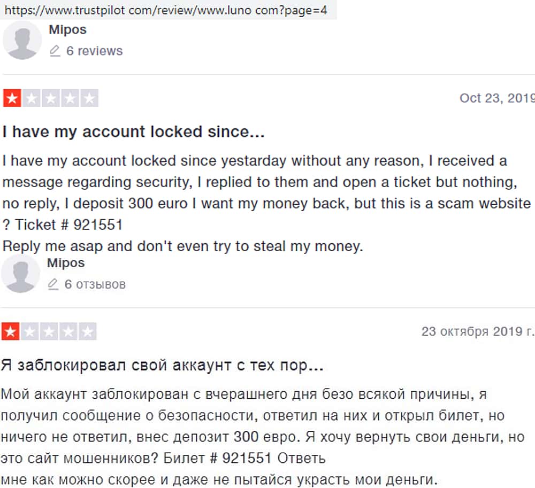Viewport: 535px width, 488px height.
Task: Click the "Oct 23, 2019" review date
Action: click(496, 98)
